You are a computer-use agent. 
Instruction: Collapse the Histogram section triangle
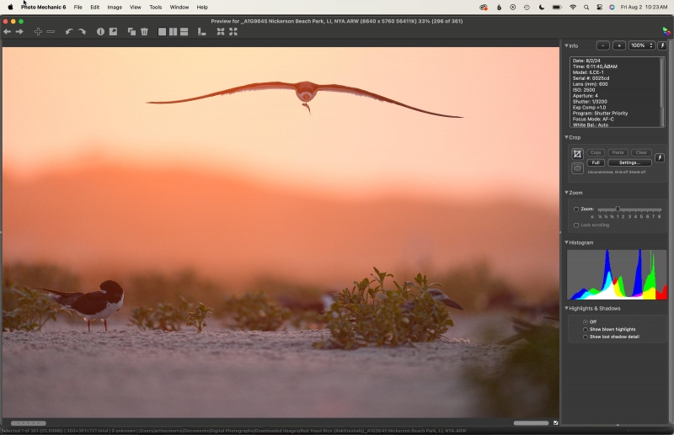point(566,242)
